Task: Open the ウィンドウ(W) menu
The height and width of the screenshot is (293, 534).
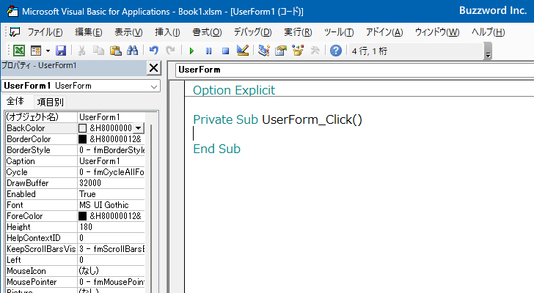Action: pyautogui.click(x=437, y=32)
